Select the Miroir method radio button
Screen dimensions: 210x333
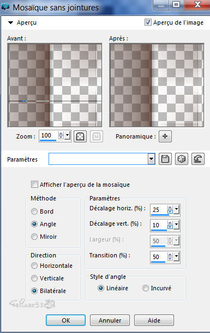click(34, 237)
